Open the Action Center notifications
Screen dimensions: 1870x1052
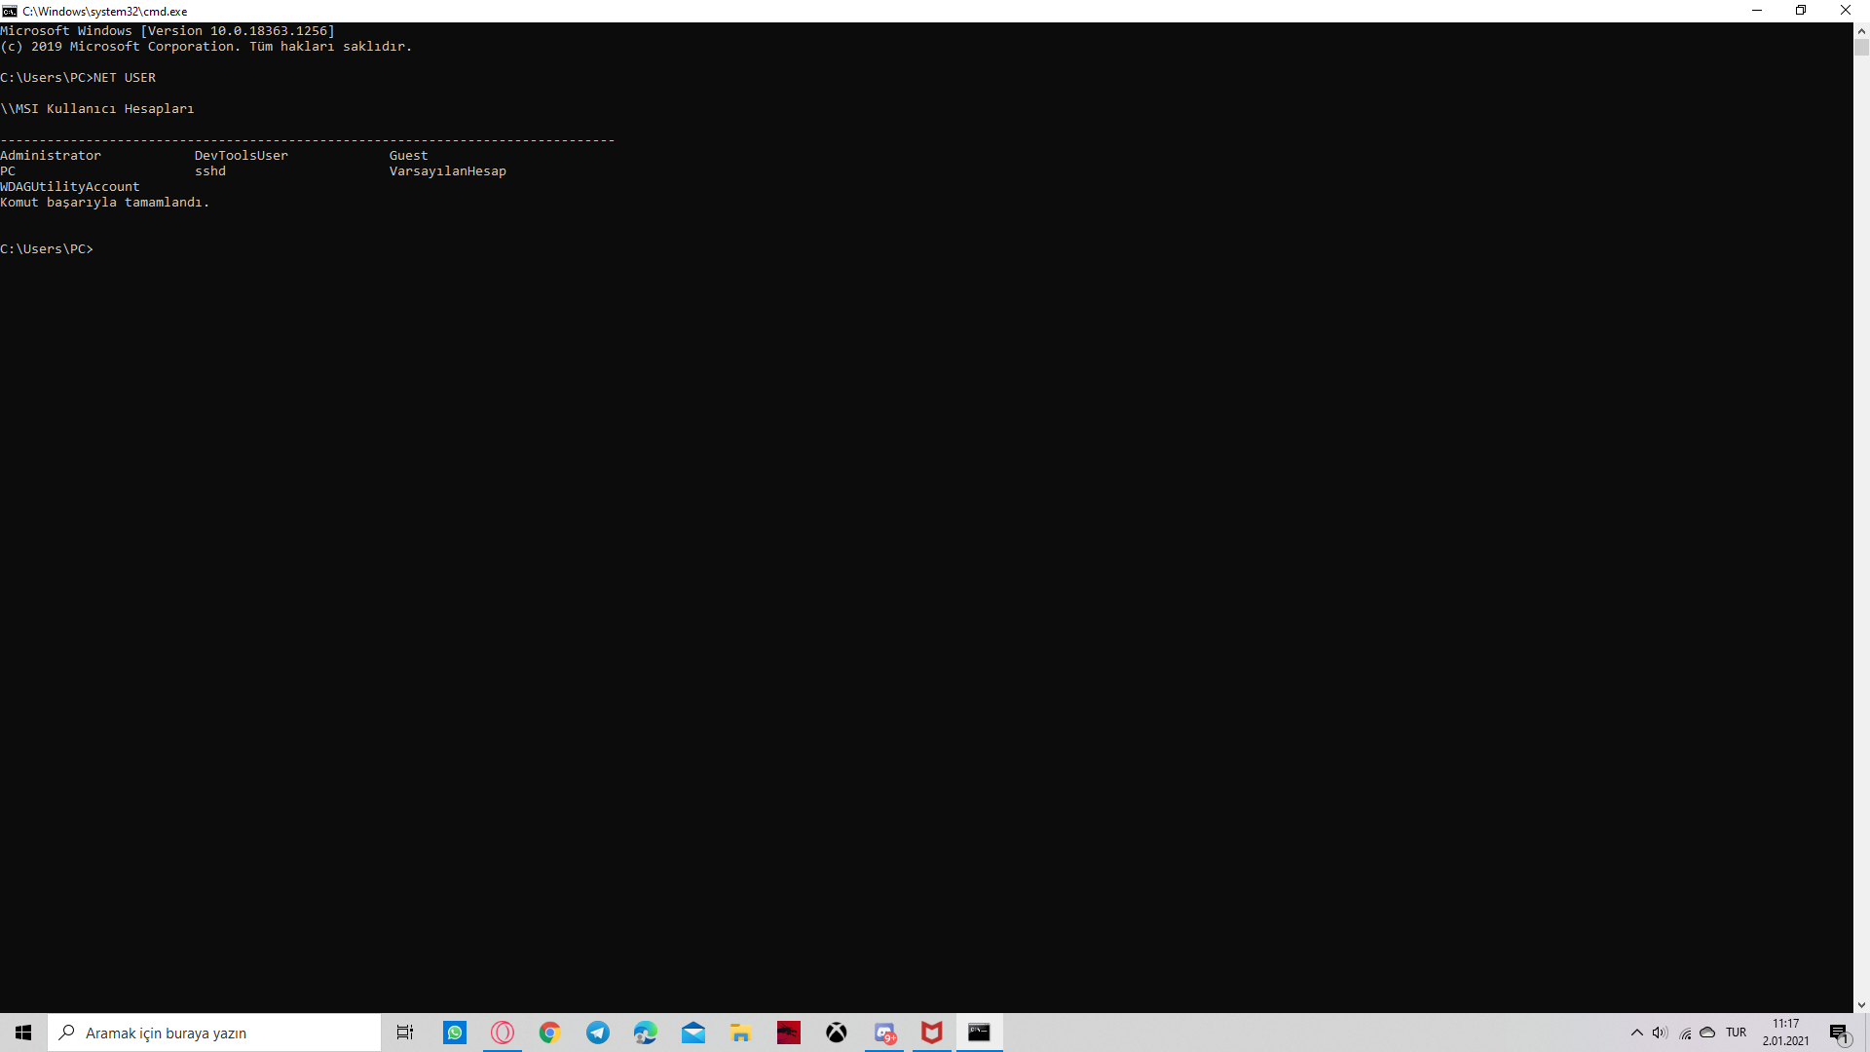(1840, 1033)
